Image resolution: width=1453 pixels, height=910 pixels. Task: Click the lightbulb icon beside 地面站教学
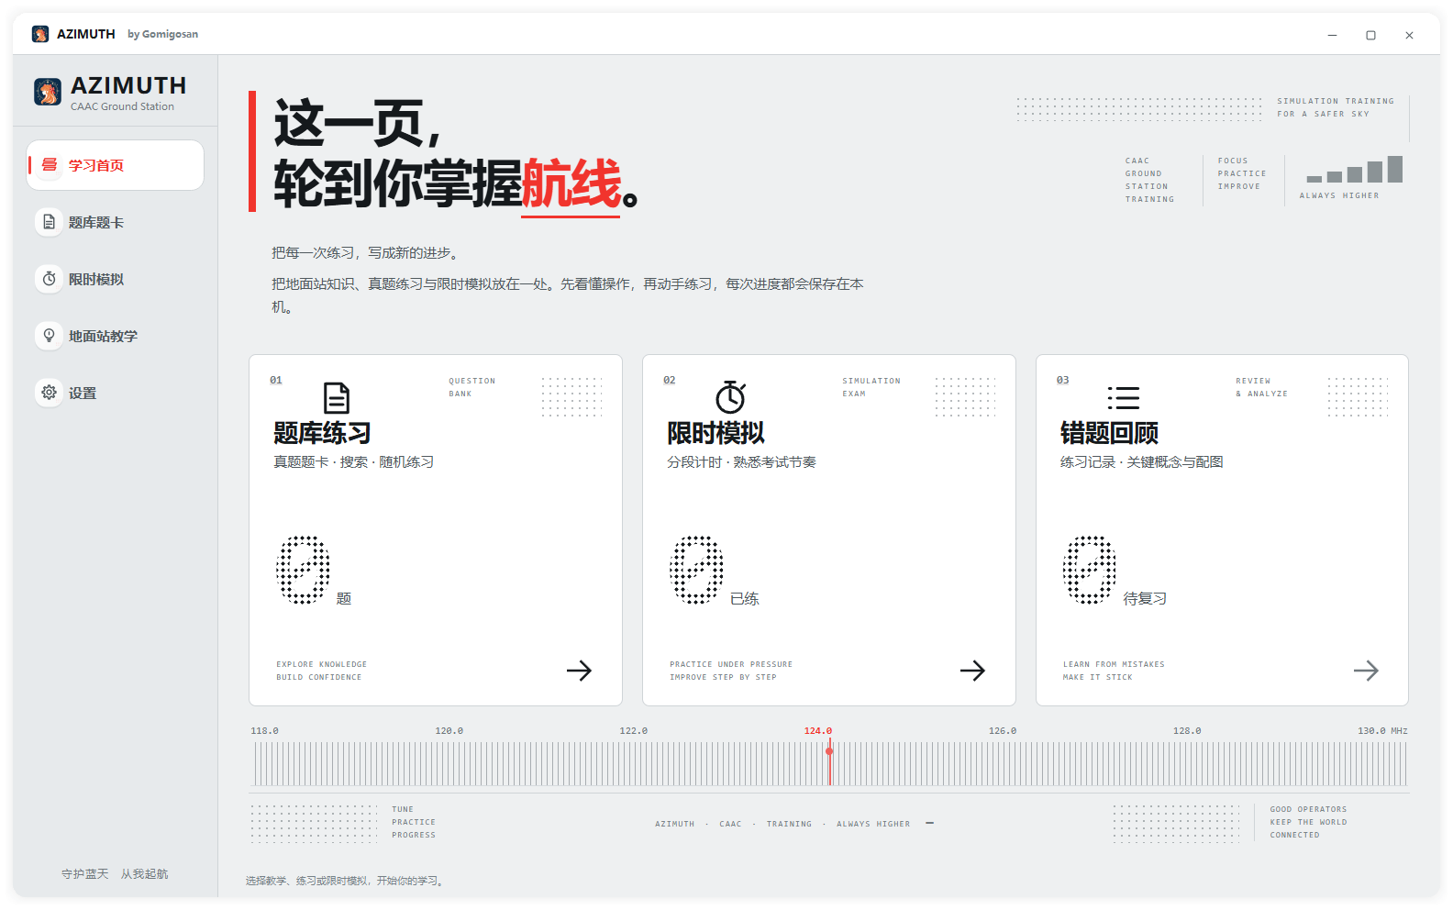coord(50,336)
